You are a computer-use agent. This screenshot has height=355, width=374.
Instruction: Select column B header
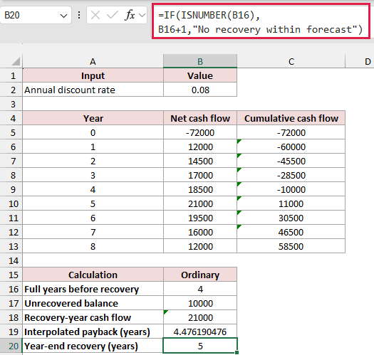[200, 61]
